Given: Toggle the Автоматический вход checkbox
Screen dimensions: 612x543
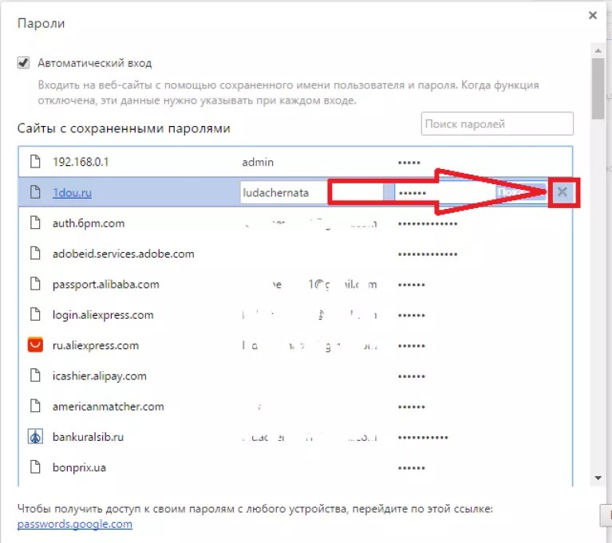Looking at the screenshot, I should 23,62.
